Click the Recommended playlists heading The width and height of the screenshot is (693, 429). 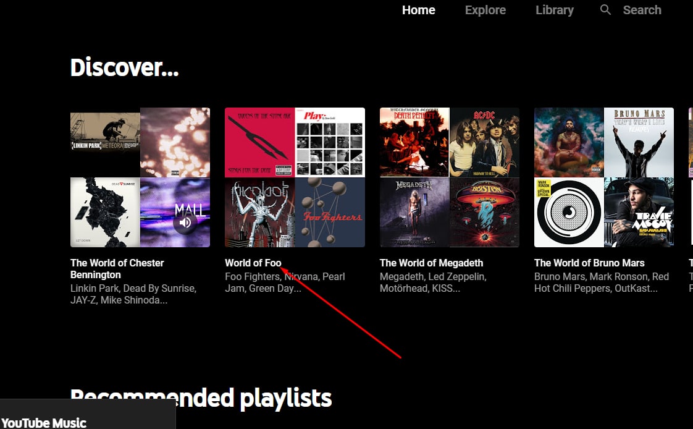(x=201, y=398)
